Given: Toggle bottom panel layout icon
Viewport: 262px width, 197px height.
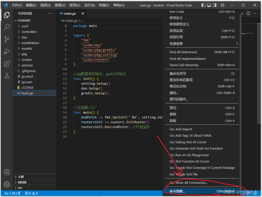Looking at the screenshot, I should pos(209,5).
